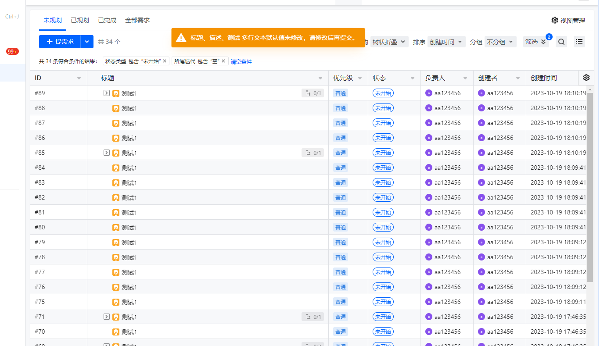Open dropdown arrow beside 提需求 button

87,42
